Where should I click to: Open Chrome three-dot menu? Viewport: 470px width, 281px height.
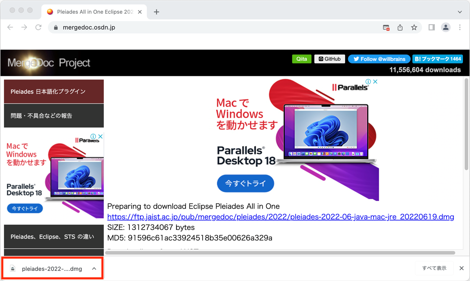pyautogui.click(x=460, y=27)
